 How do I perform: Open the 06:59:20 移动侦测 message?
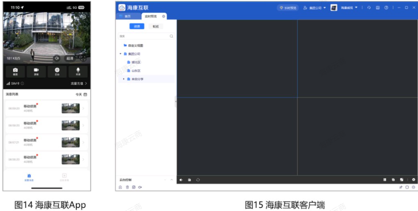point(47,108)
